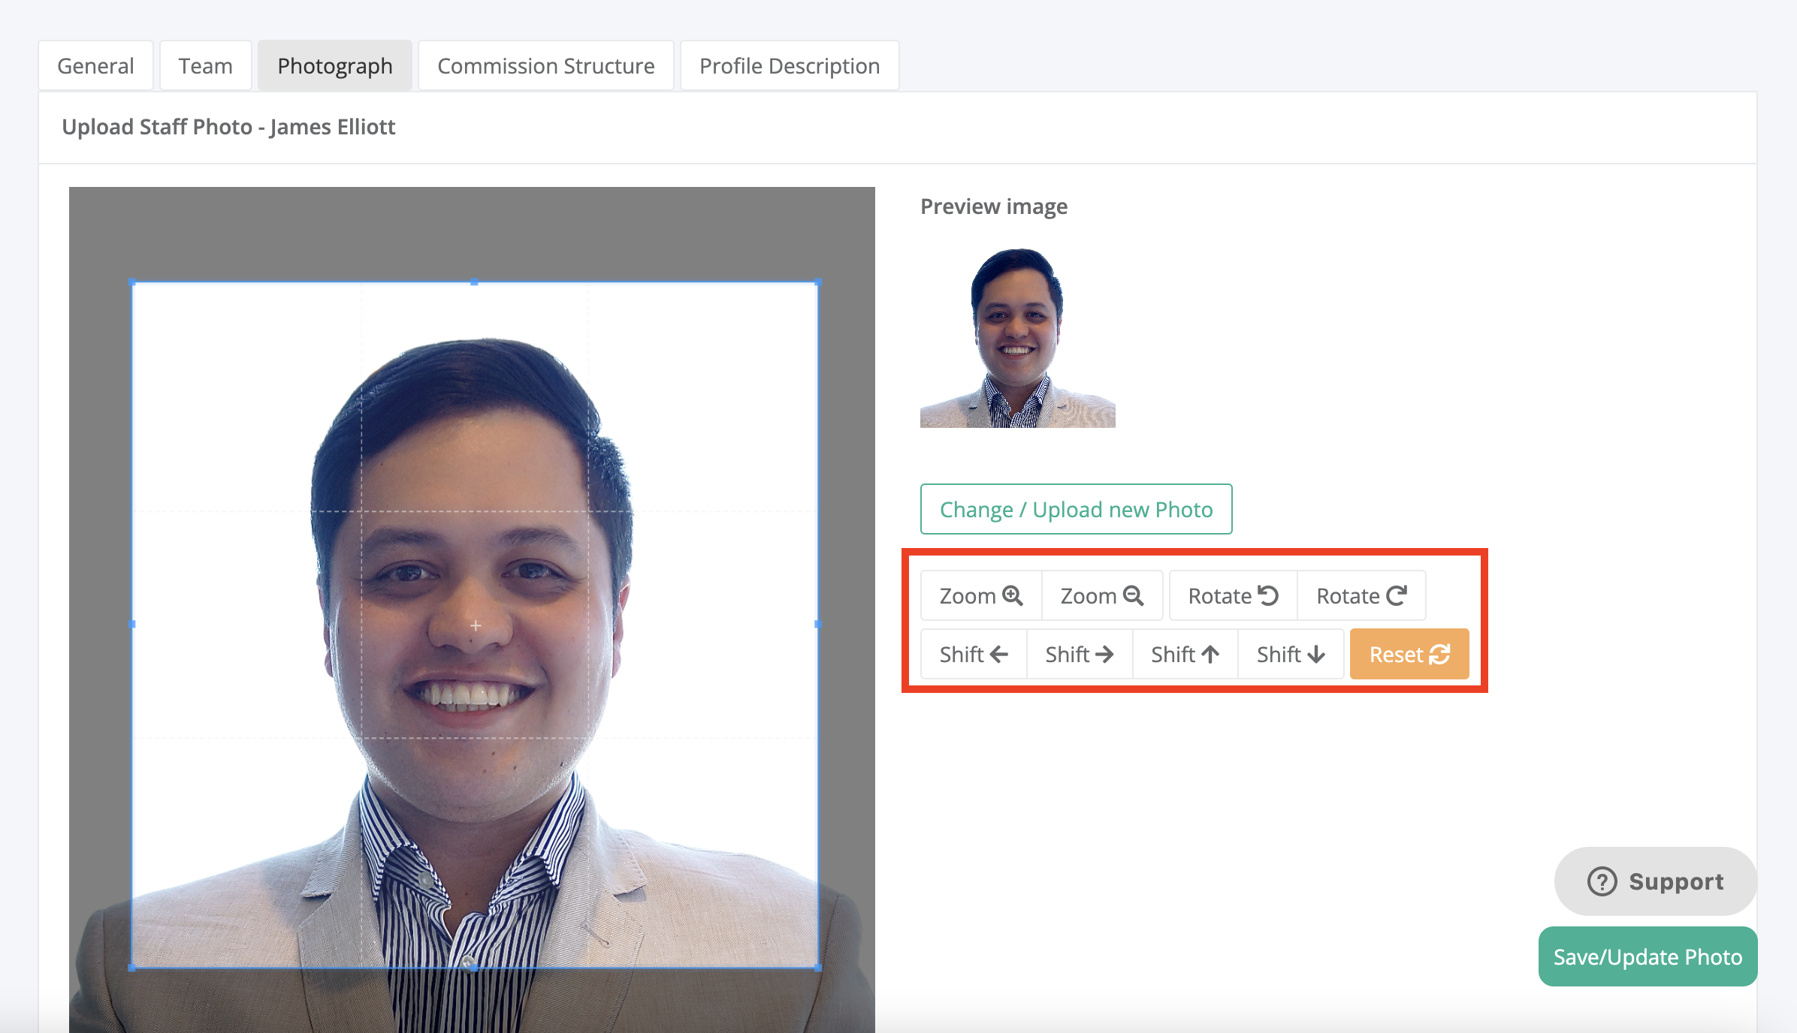The height and width of the screenshot is (1033, 1797).
Task: Click Save/Update Photo button
Action: click(1648, 956)
